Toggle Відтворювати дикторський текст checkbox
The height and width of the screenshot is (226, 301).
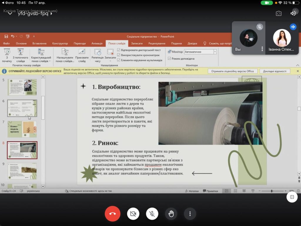click(119, 50)
